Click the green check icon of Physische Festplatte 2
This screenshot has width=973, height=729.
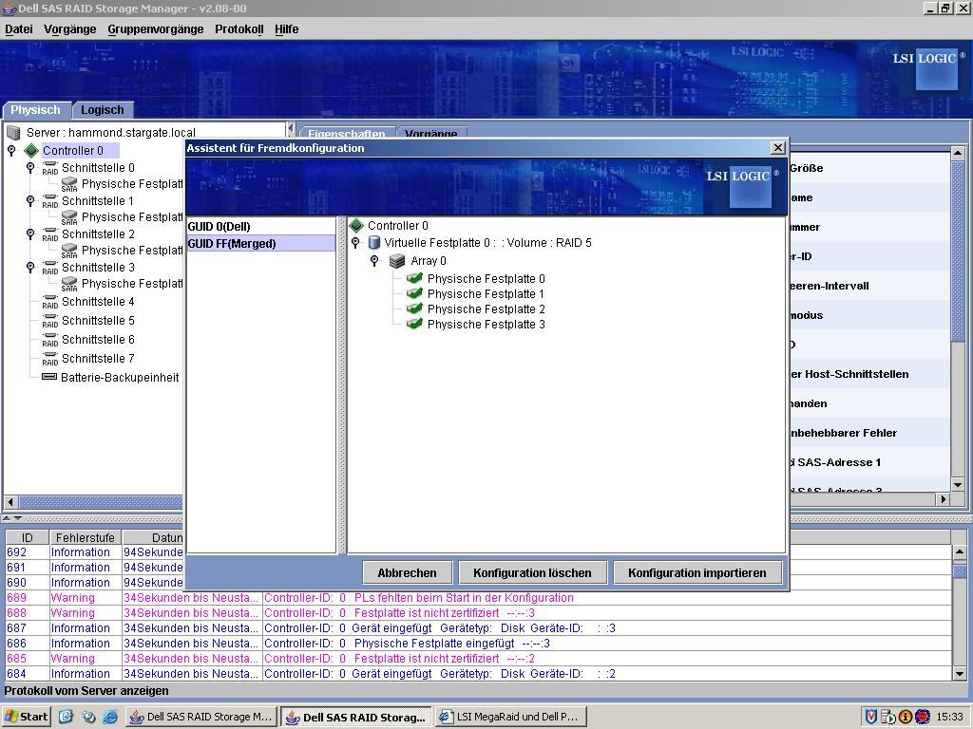(x=414, y=308)
